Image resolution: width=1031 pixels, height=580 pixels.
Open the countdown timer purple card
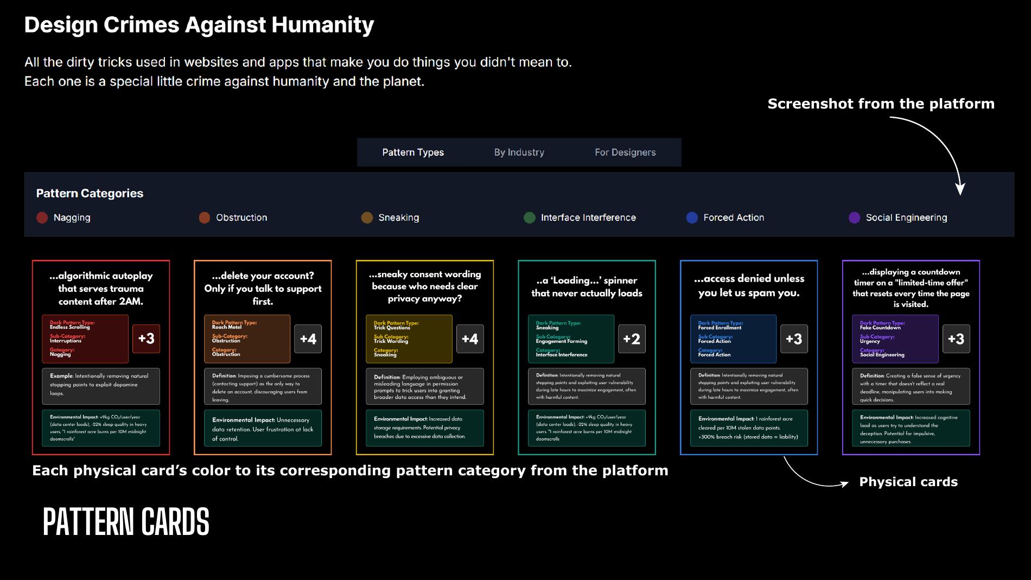[911, 358]
